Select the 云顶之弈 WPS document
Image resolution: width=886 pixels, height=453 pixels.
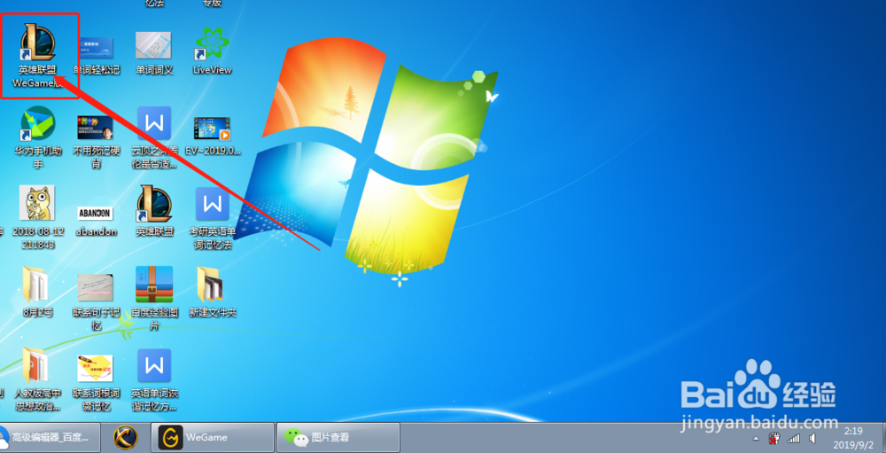(x=154, y=137)
